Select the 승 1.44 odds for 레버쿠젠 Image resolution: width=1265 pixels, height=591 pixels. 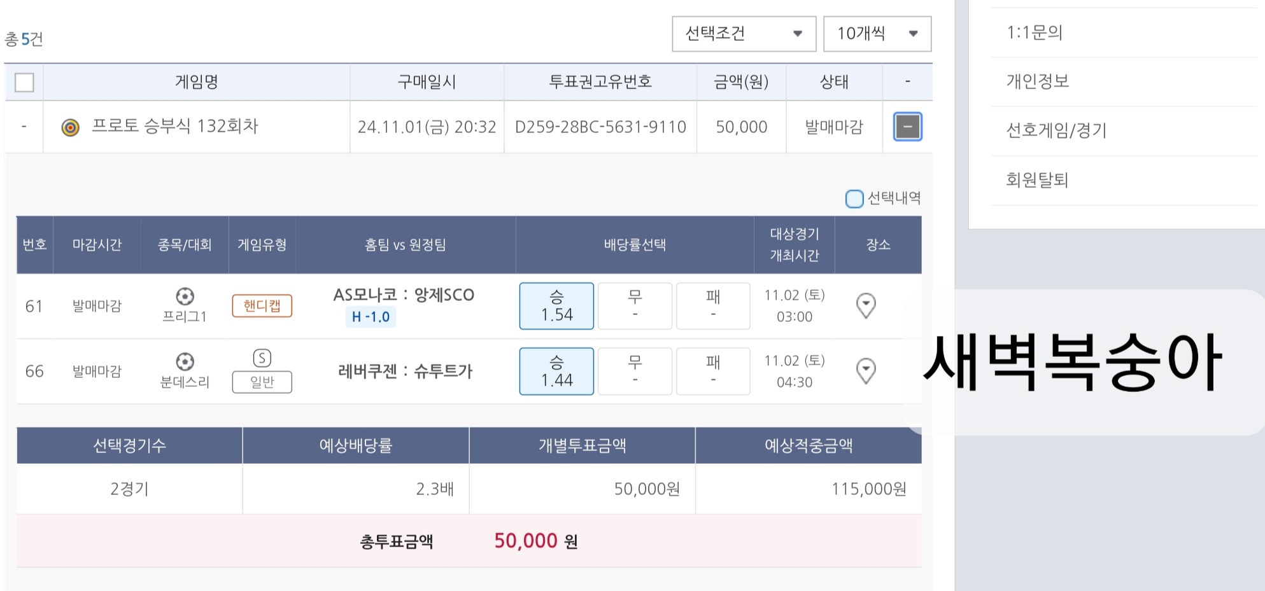(556, 371)
